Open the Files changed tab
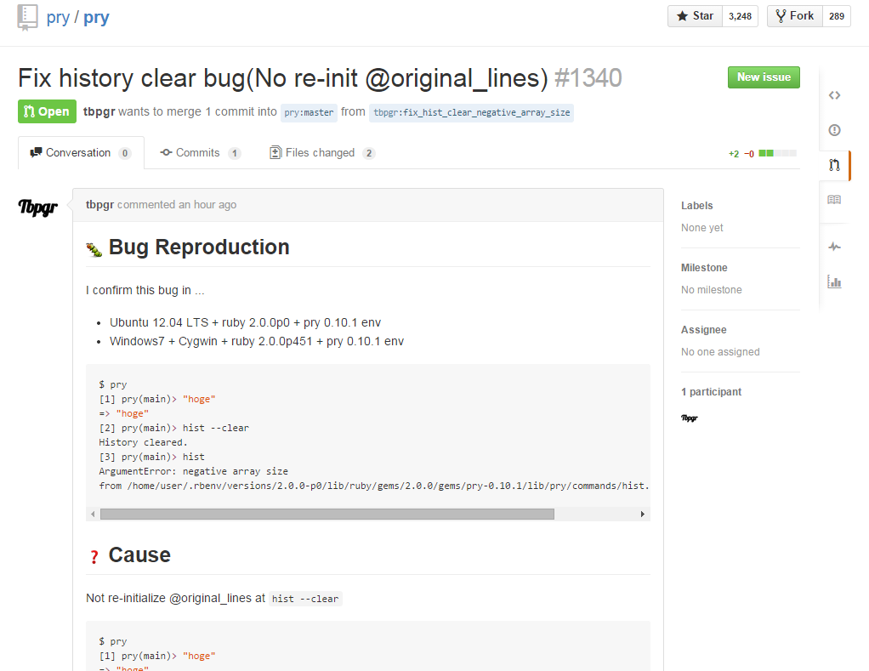Image resolution: width=869 pixels, height=671 pixels. (322, 152)
